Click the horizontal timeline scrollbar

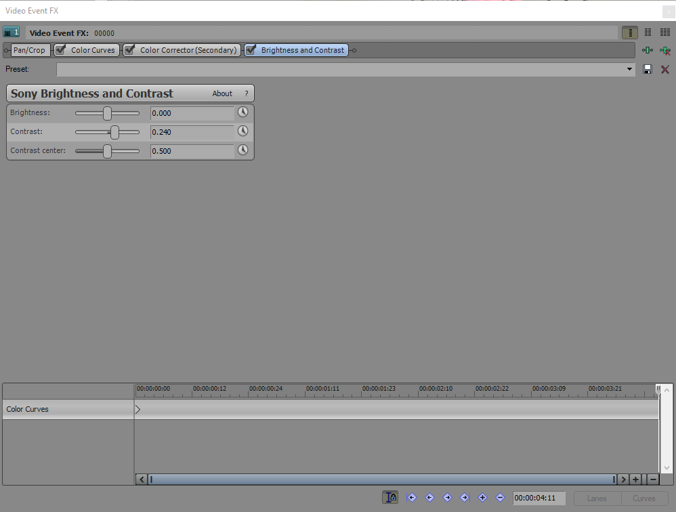[383, 479]
